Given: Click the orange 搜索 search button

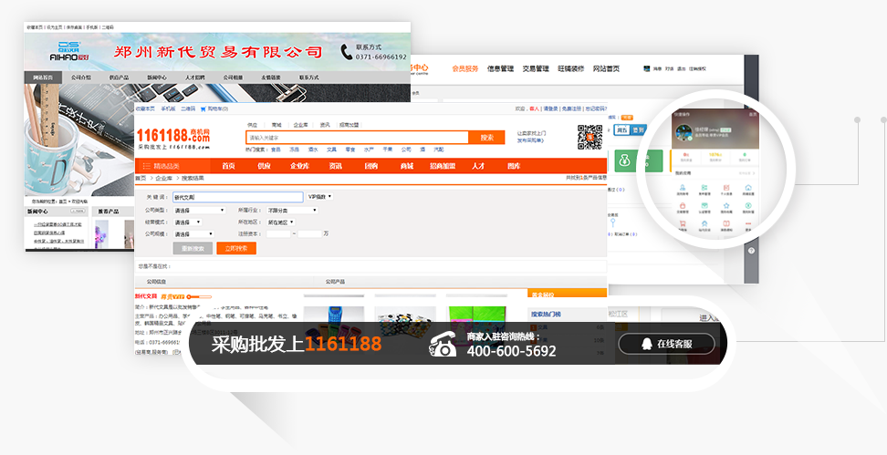Looking at the screenshot, I should coord(487,138).
